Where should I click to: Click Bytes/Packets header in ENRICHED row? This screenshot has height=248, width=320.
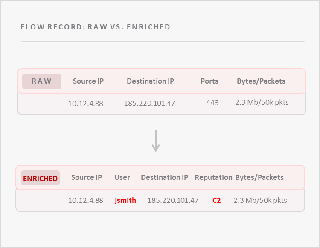point(259,177)
